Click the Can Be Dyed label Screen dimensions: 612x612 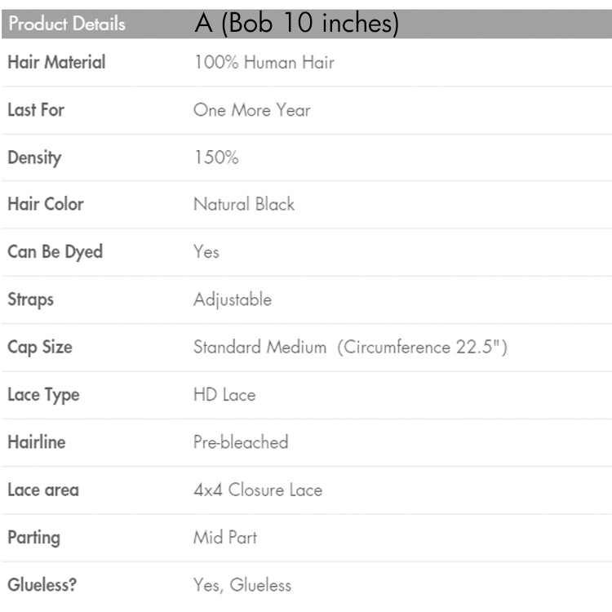click(x=55, y=252)
